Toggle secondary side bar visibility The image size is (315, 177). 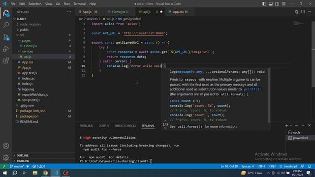[277, 4]
